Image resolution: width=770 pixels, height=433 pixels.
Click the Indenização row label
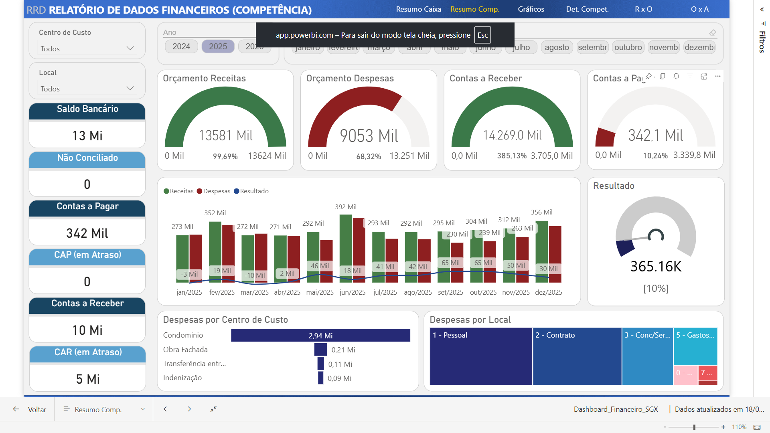tap(182, 378)
